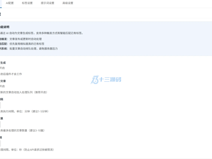This screenshot has width=212, height=159.
Task: Click the text '优先复用相似度高的已有标签'
Action: pyautogui.click(x=27, y=44)
